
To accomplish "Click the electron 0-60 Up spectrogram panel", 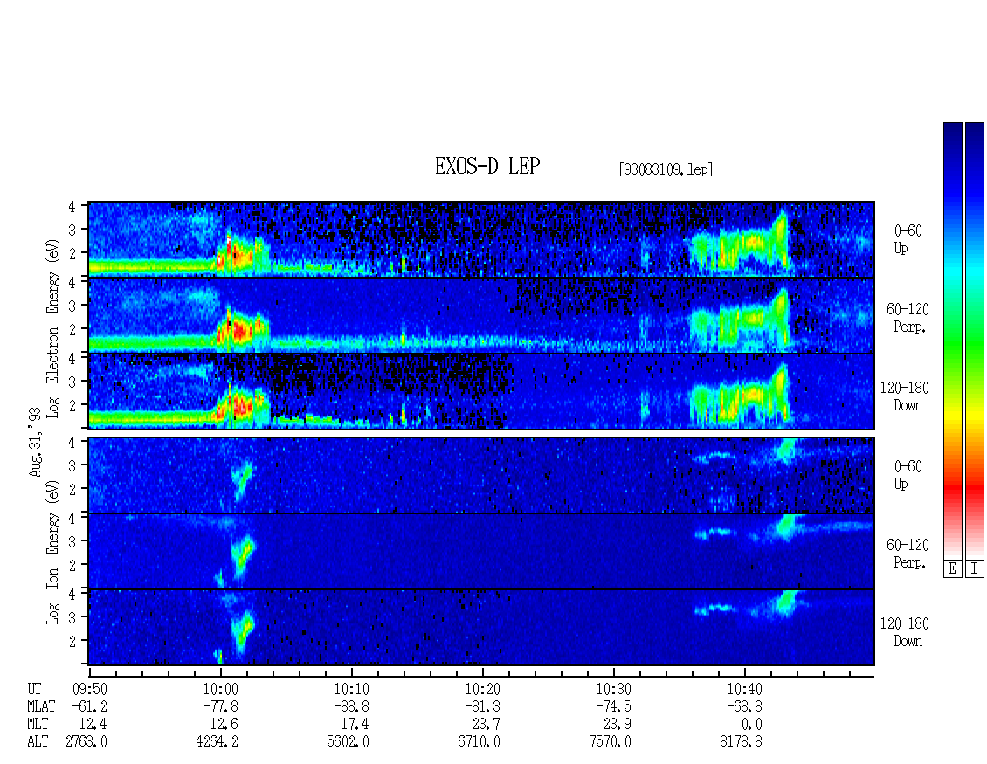I will tap(481, 239).
